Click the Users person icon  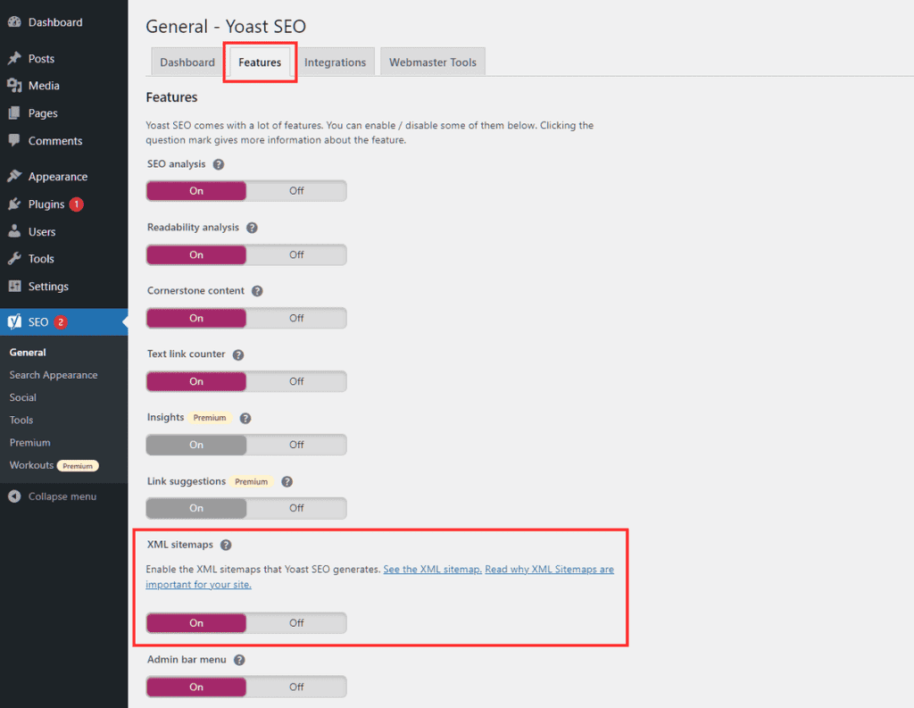[x=14, y=231]
